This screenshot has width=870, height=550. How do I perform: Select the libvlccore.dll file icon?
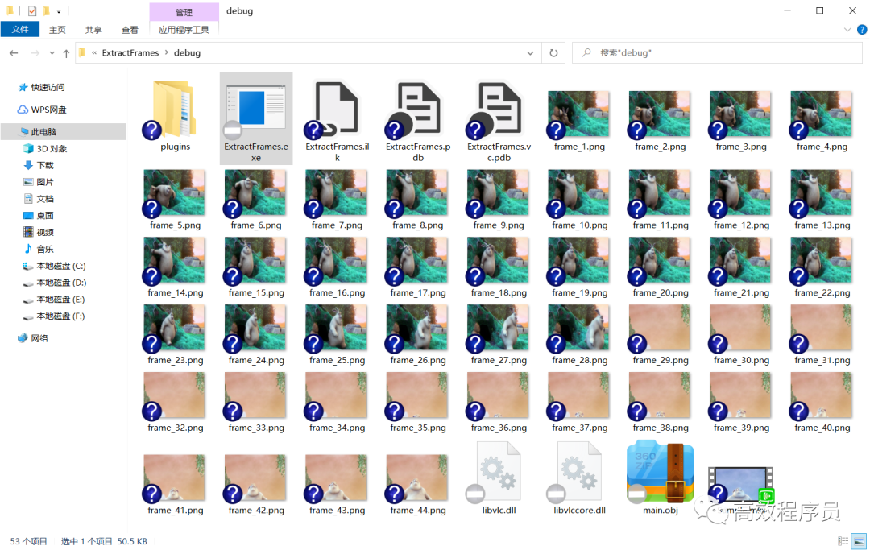[x=578, y=471]
